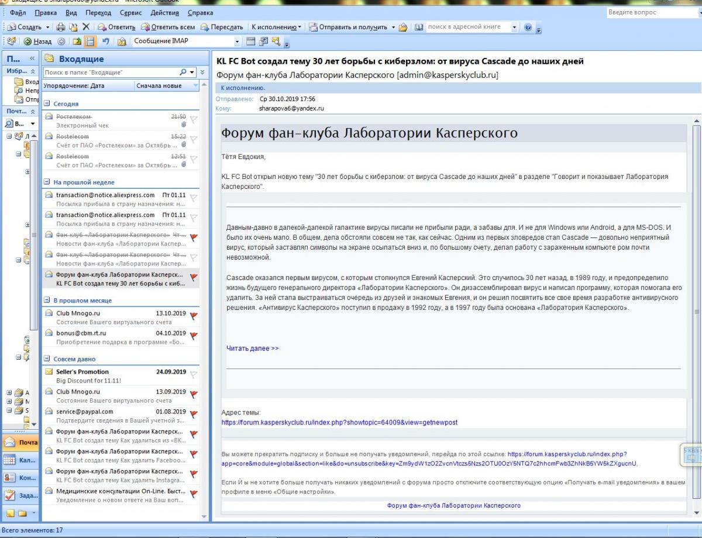Delete the message with the X icon

(85, 27)
